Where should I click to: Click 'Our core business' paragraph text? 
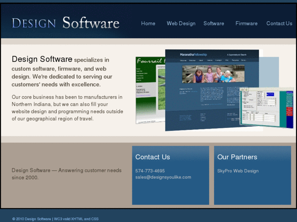(67, 108)
